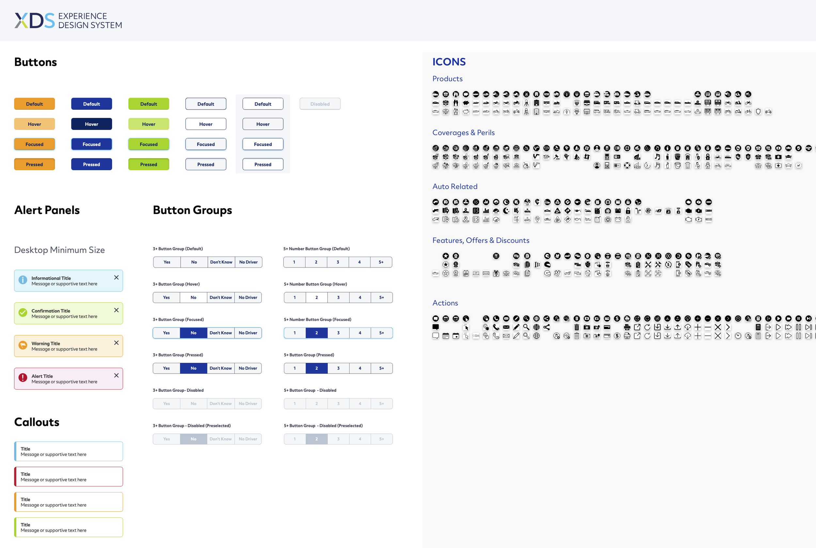
Task: Close the red Alert Title panel
Action: pyautogui.click(x=116, y=375)
